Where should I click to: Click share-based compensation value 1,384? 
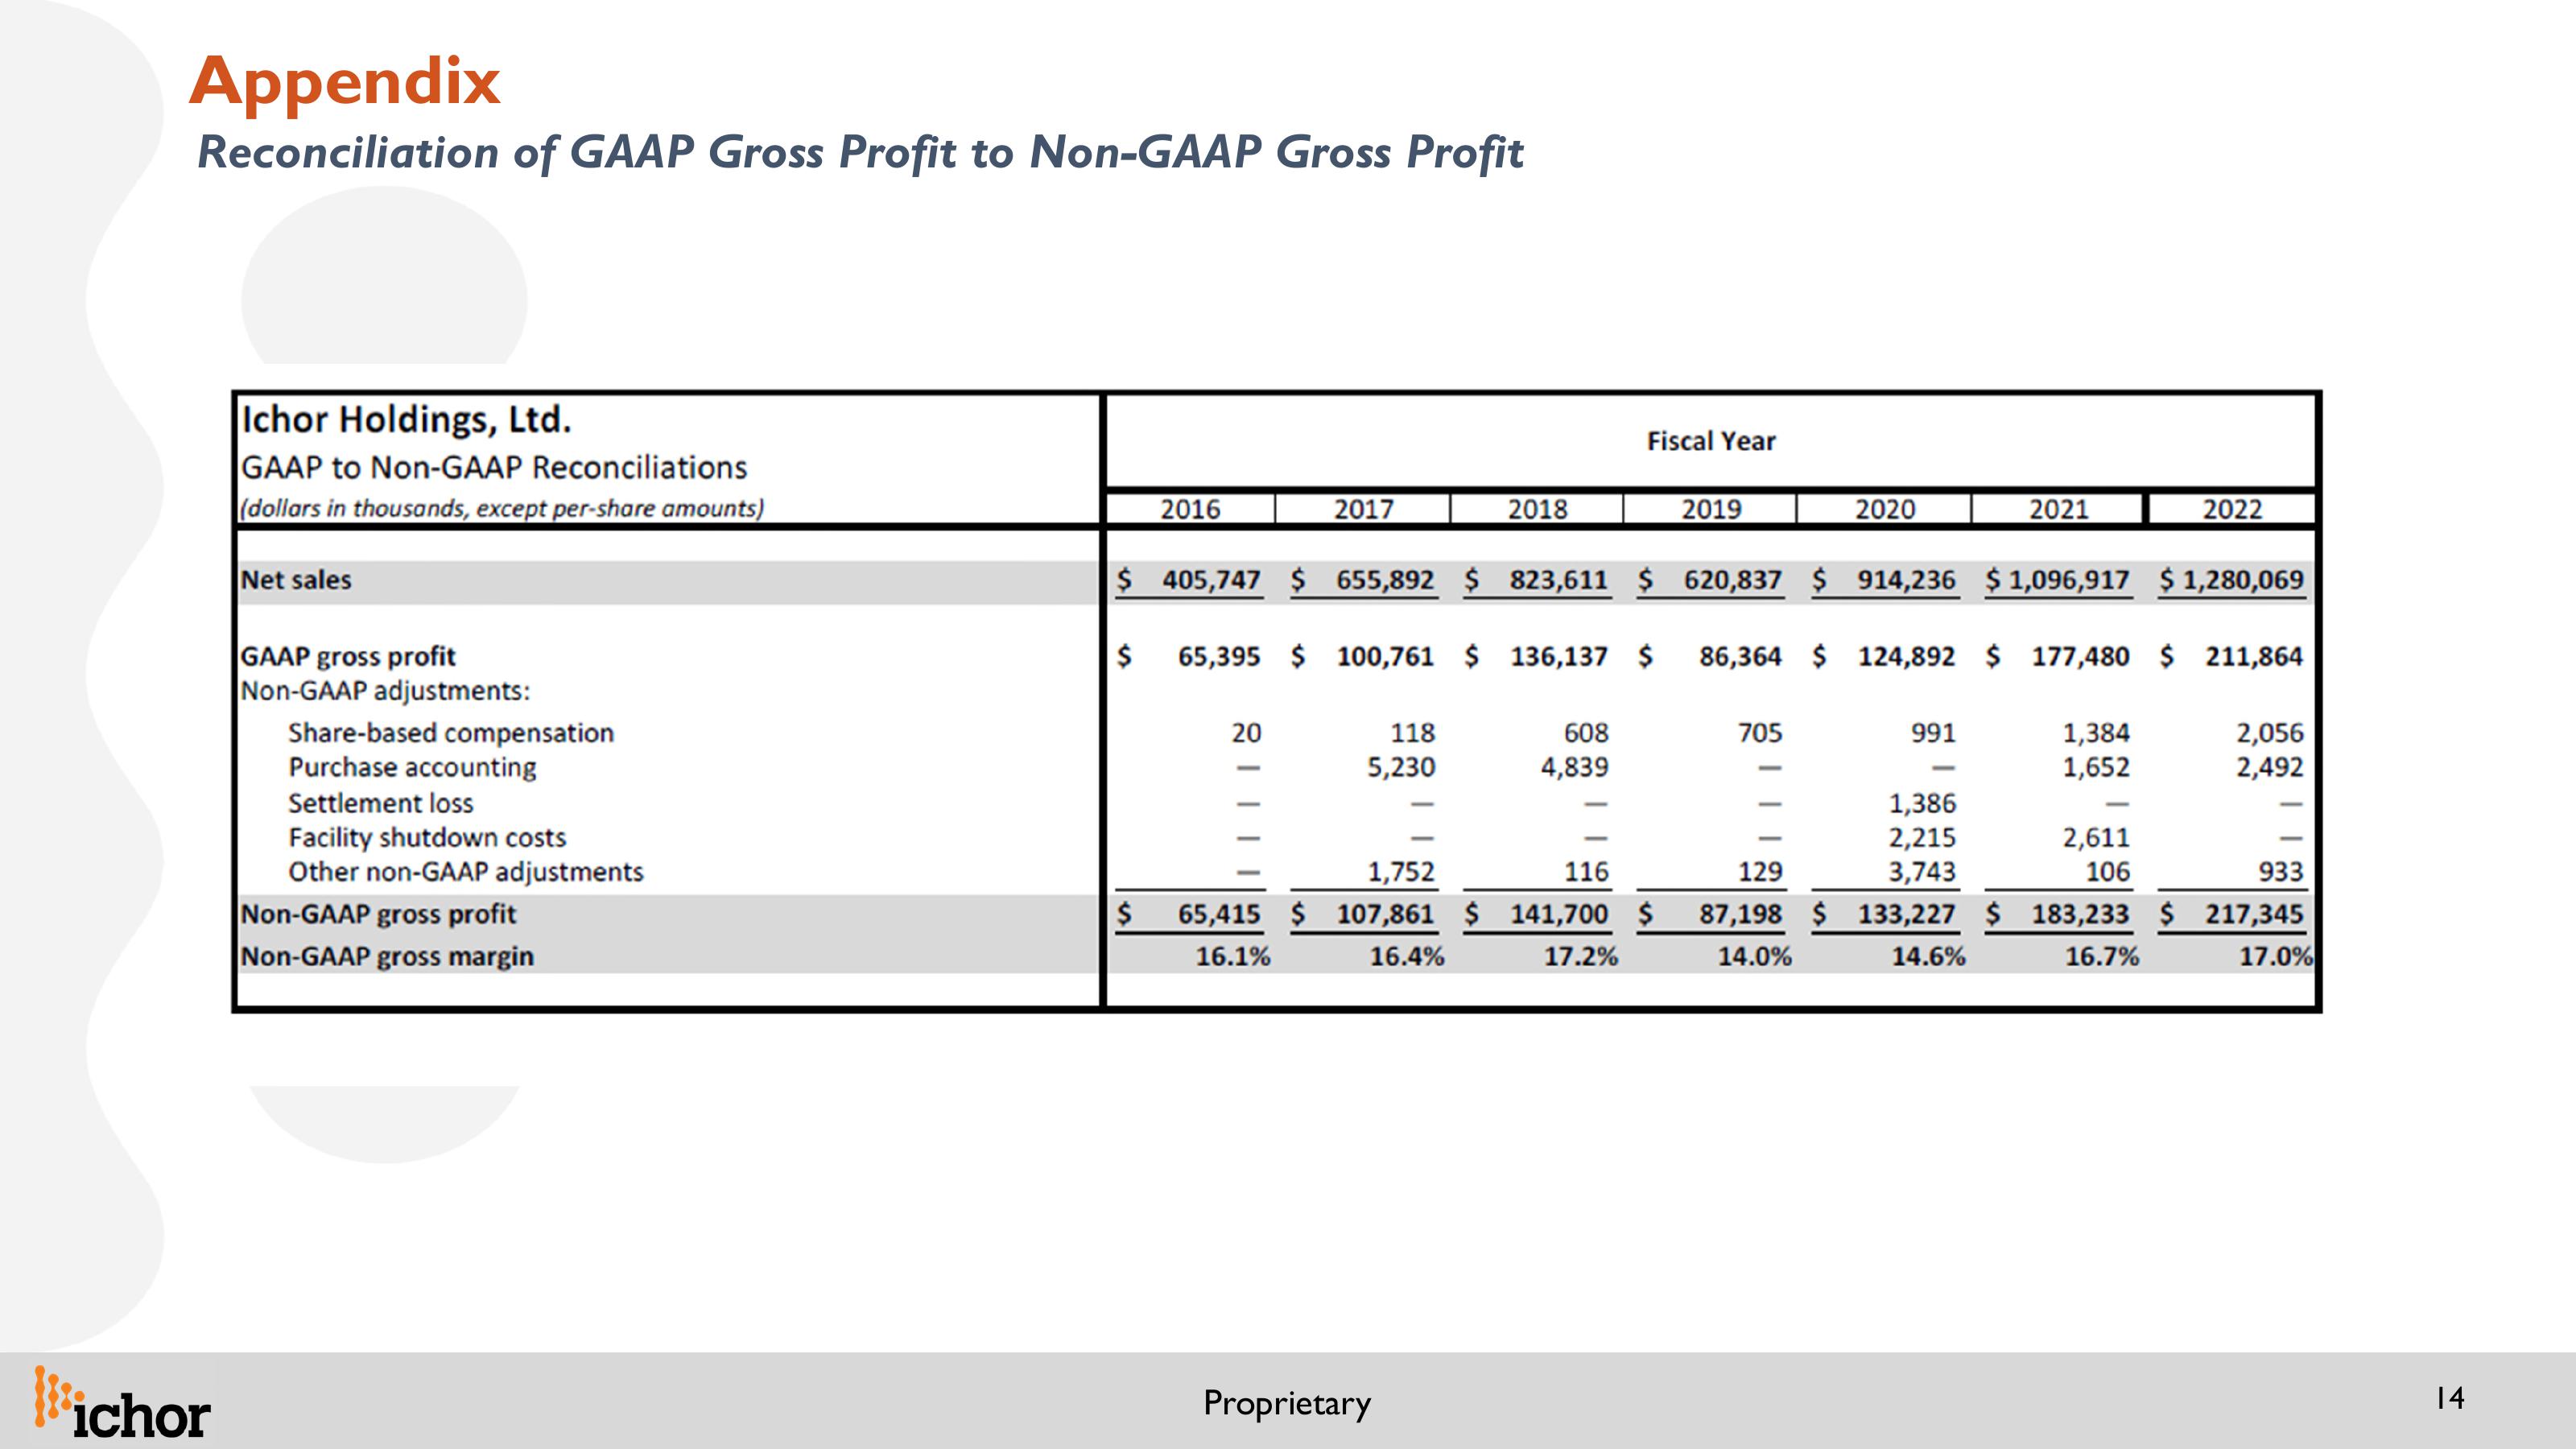click(x=2096, y=733)
